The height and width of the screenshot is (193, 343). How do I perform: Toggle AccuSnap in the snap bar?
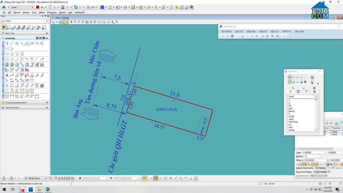(144, 178)
